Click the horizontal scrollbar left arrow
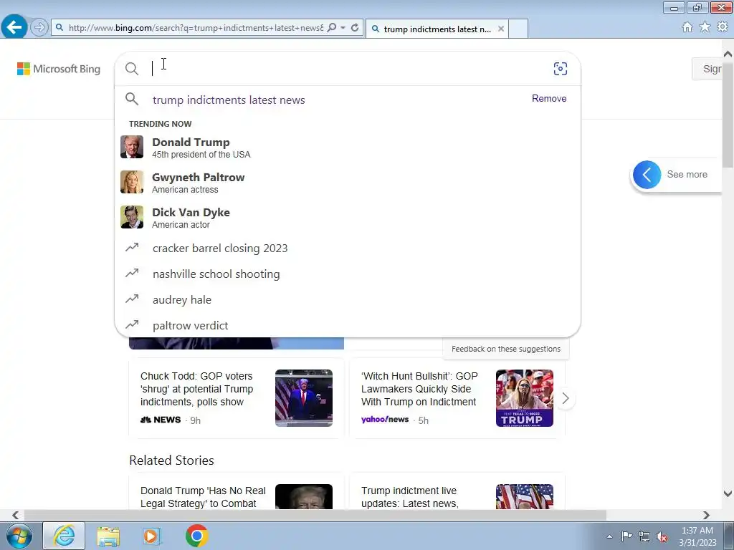This screenshot has width=734, height=550. [x=16, y=515]
